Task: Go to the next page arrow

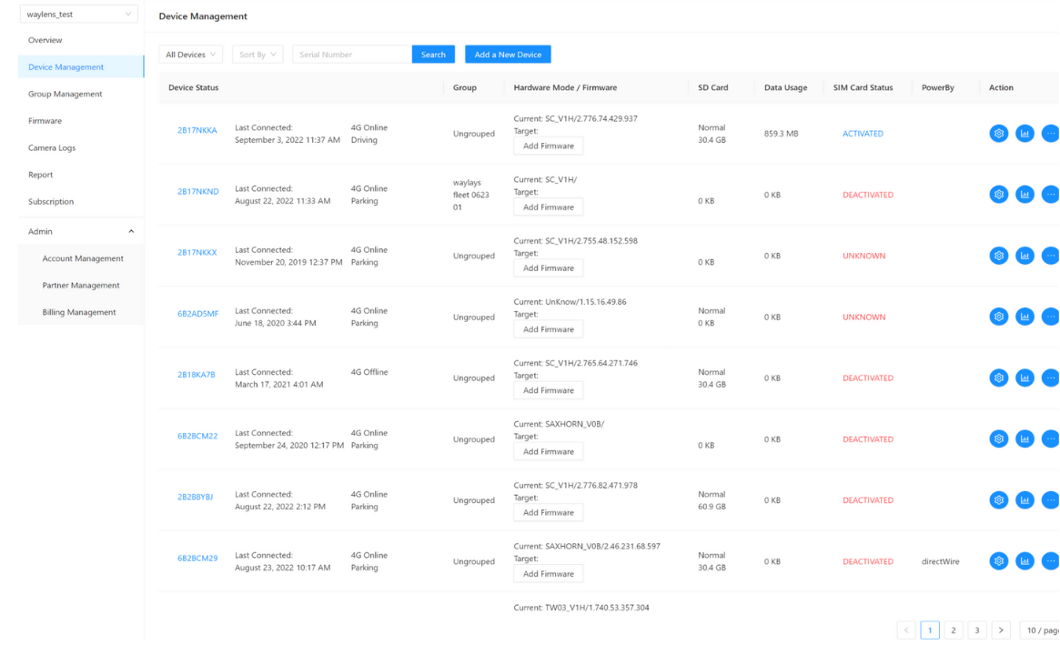Action: tap(1001, 630)
